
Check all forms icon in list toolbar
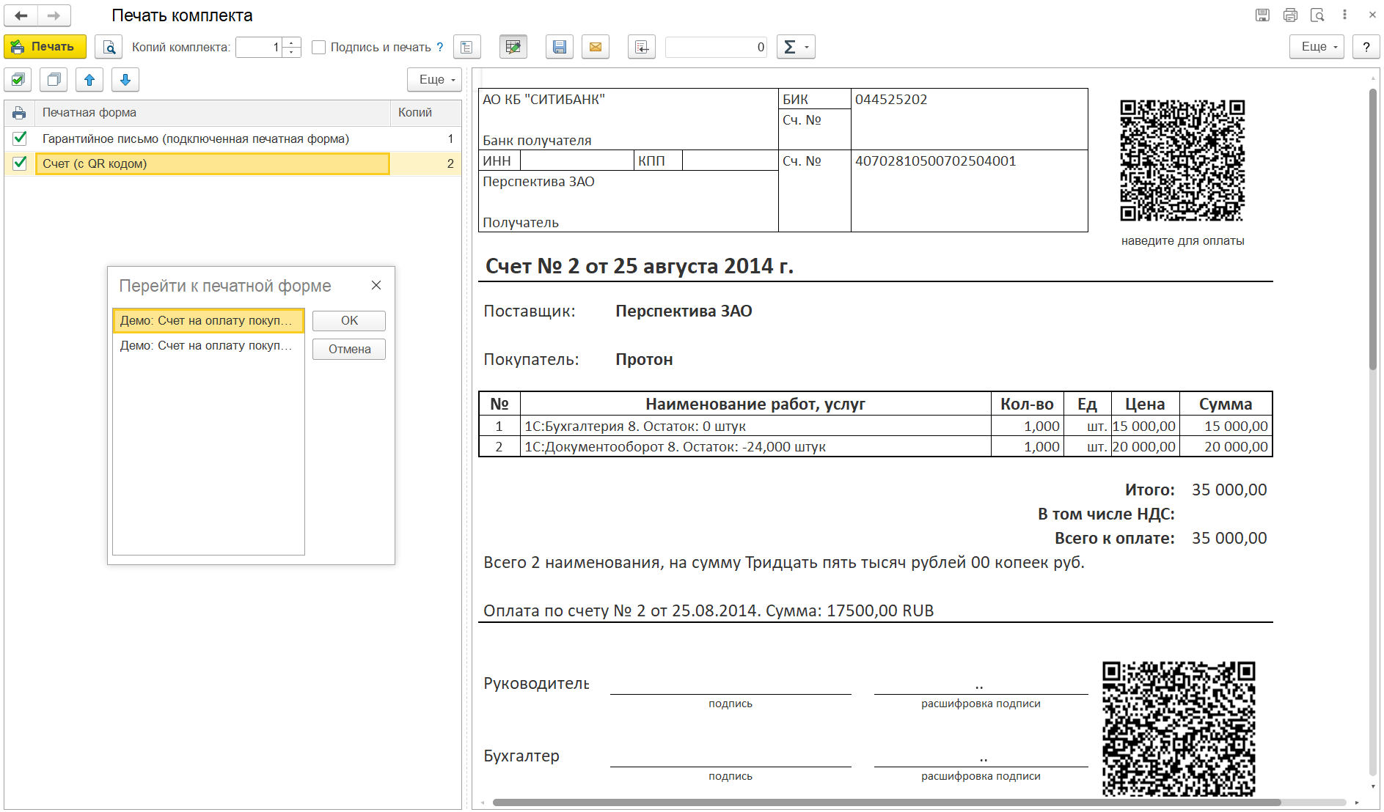[x=18, y=80]
